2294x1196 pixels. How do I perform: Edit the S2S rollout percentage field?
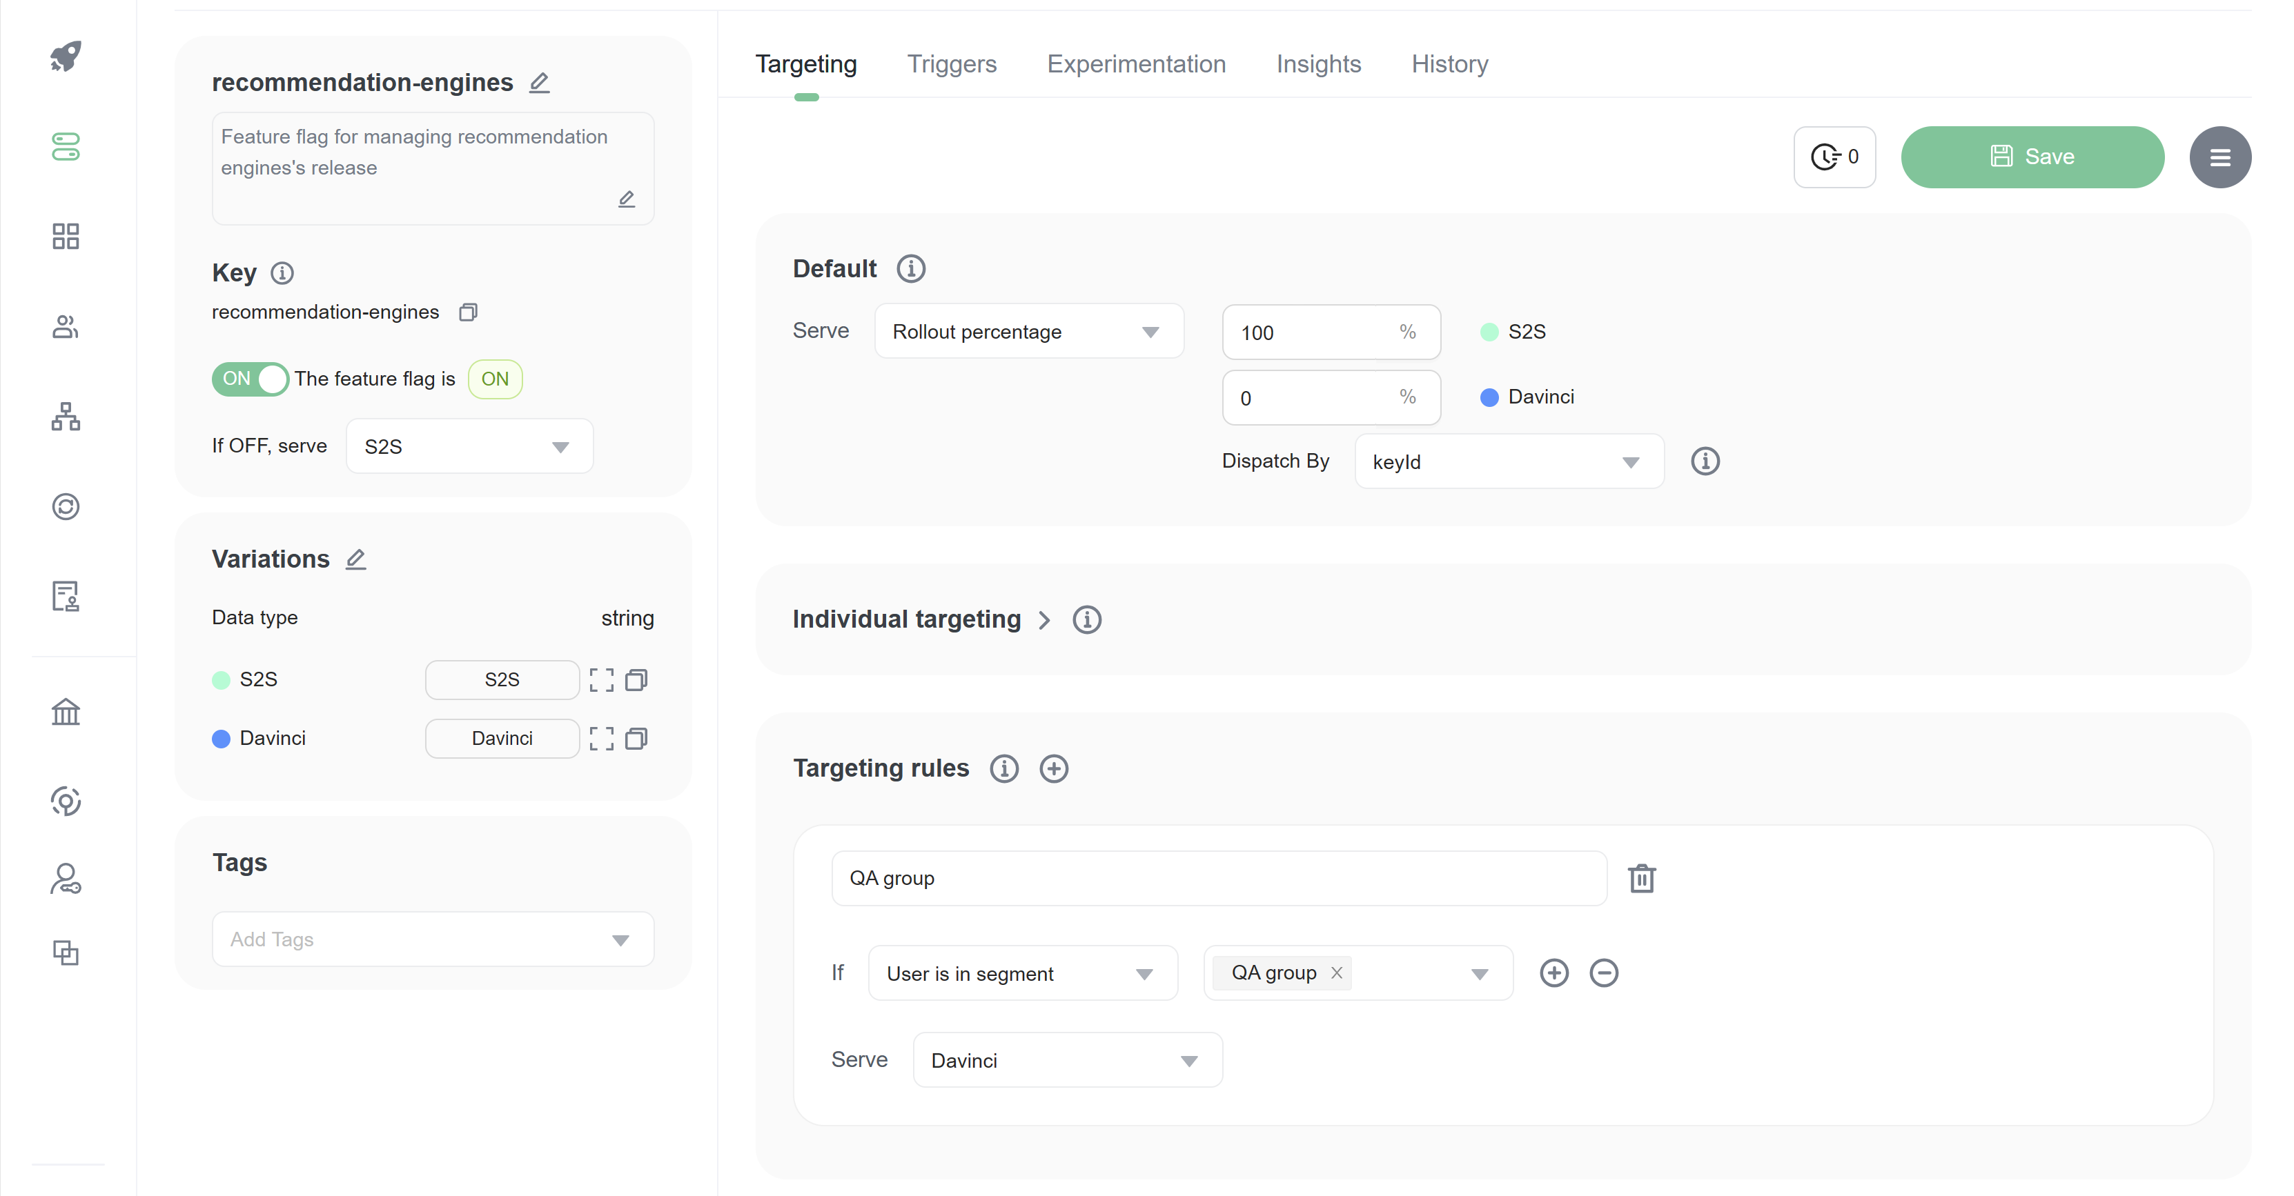click(x=1331, y=332)
